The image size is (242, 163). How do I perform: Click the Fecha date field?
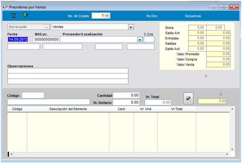[x=18, y=39]
